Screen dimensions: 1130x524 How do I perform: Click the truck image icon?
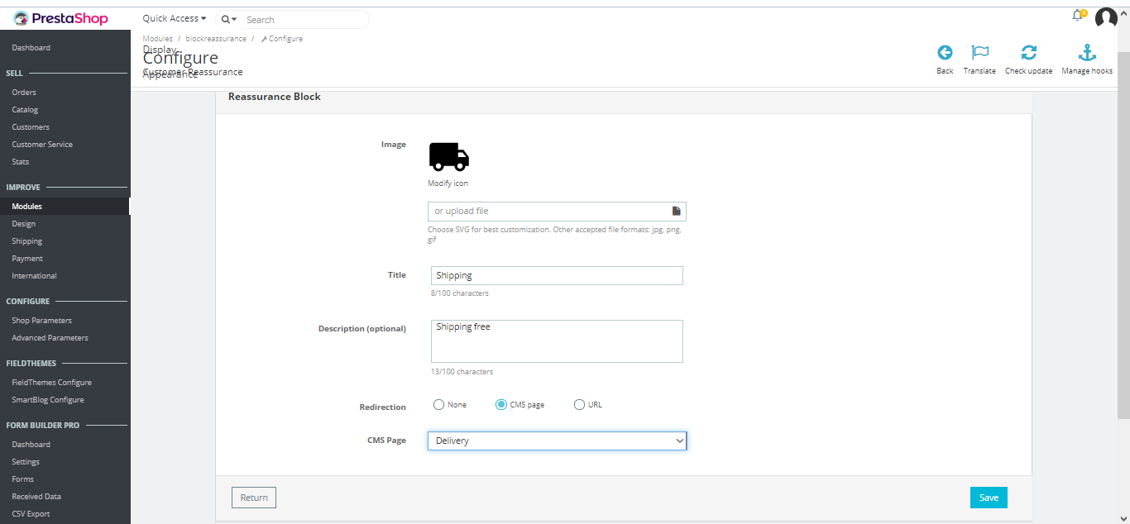[x=448, y=156]
